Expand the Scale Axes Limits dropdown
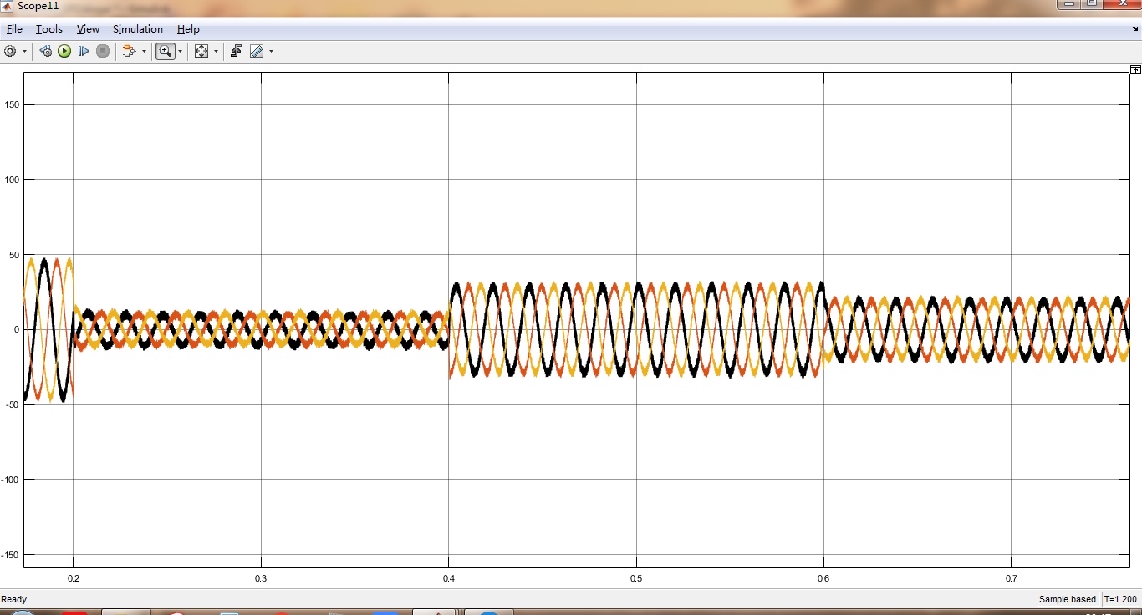Screen dimensions: 1142x615 point(216,51)
